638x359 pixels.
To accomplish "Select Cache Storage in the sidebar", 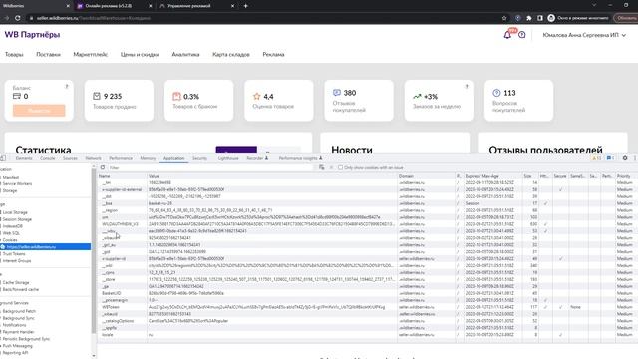I will pos(16,282).
